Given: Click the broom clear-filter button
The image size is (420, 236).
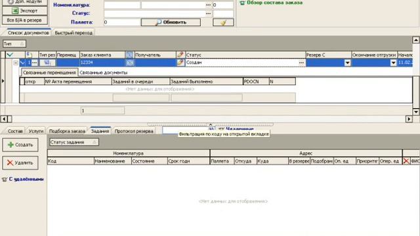Looking at the screenshot, I should click(223, 22).
